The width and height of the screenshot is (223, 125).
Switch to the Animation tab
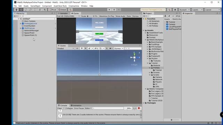76,106
